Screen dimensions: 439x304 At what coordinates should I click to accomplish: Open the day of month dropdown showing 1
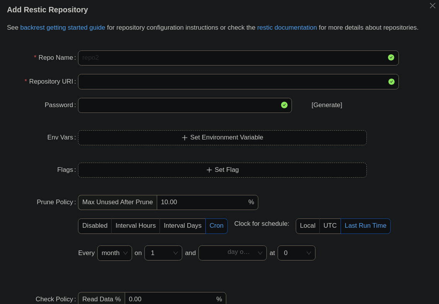click(x=163, y=253)
